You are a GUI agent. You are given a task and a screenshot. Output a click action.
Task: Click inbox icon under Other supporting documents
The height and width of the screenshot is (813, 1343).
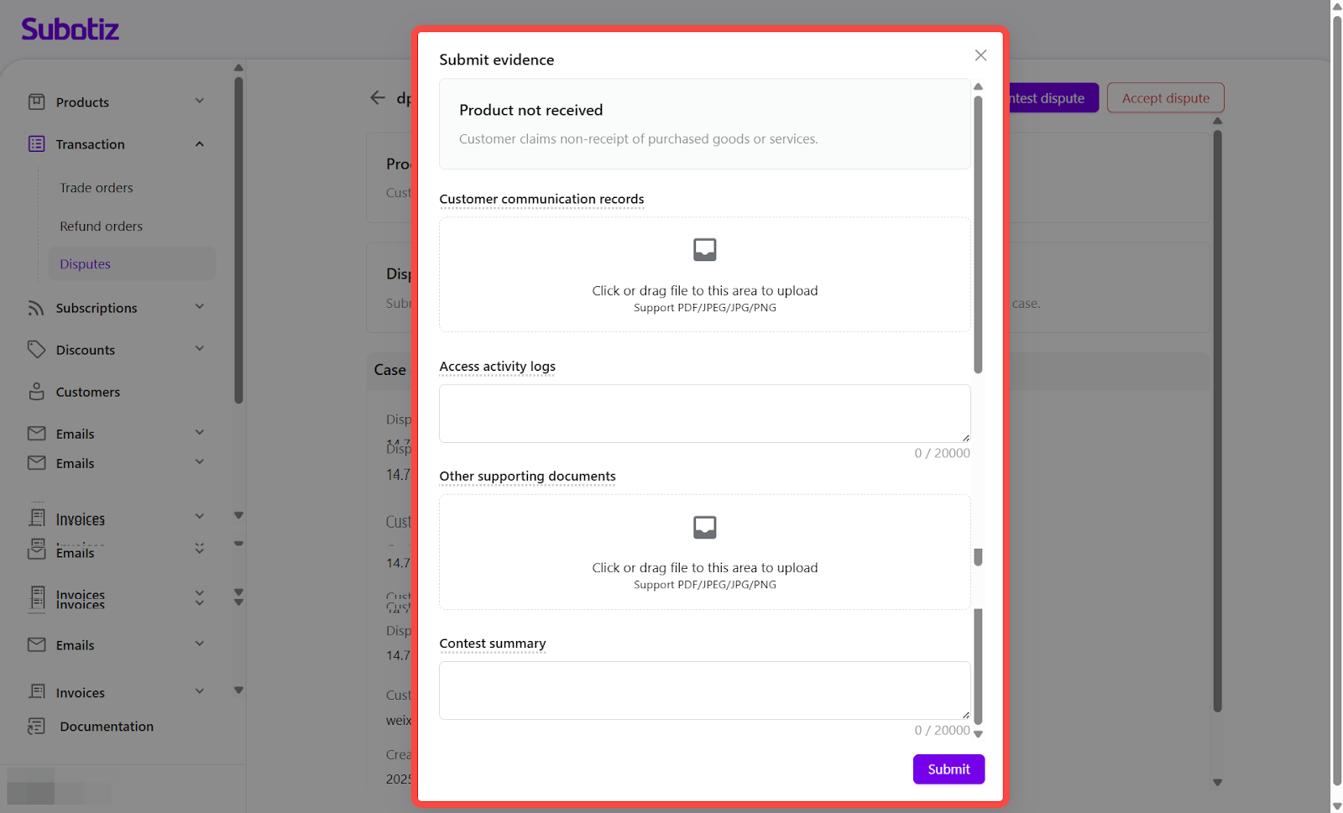coord(704,527)
